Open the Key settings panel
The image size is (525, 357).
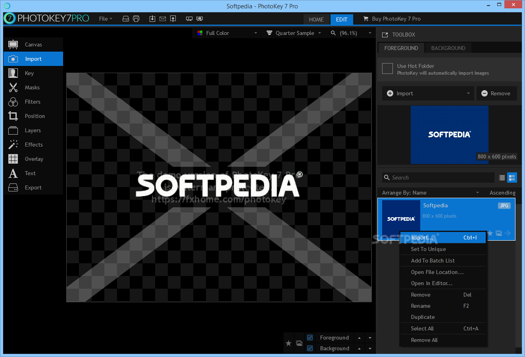point(33,73)
